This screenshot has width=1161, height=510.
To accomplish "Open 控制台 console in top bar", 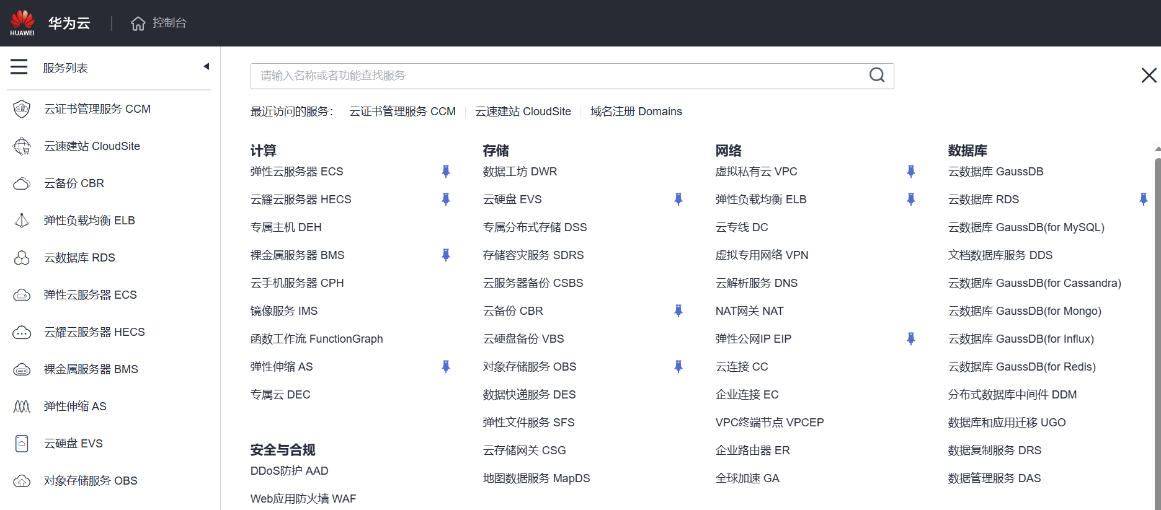I will tap(169, 23).
